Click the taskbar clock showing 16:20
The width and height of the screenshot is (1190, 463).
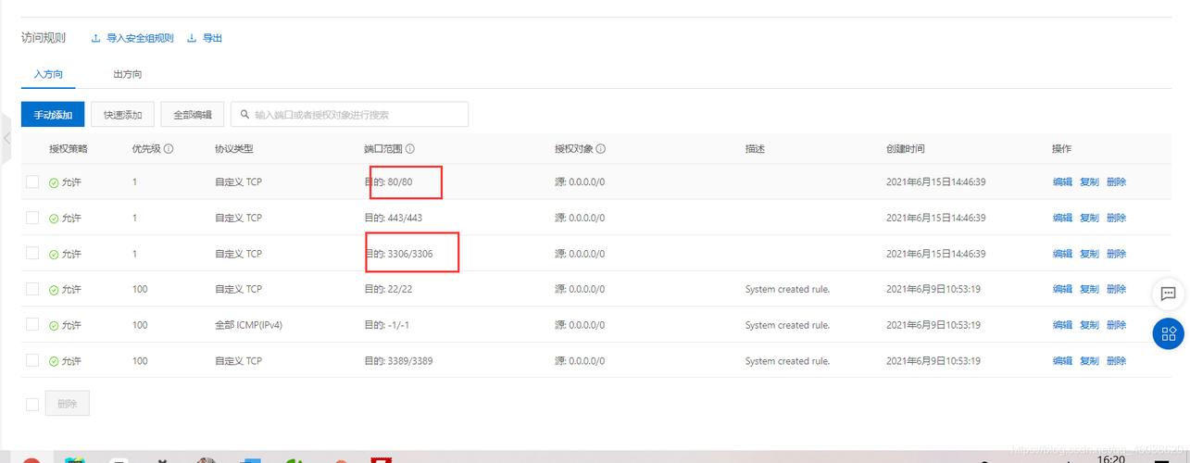[x=1110, y=458]
